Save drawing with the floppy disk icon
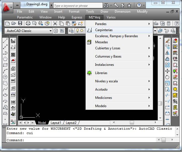The height and width of the screenshot is (152, 182). pos(20,24)
